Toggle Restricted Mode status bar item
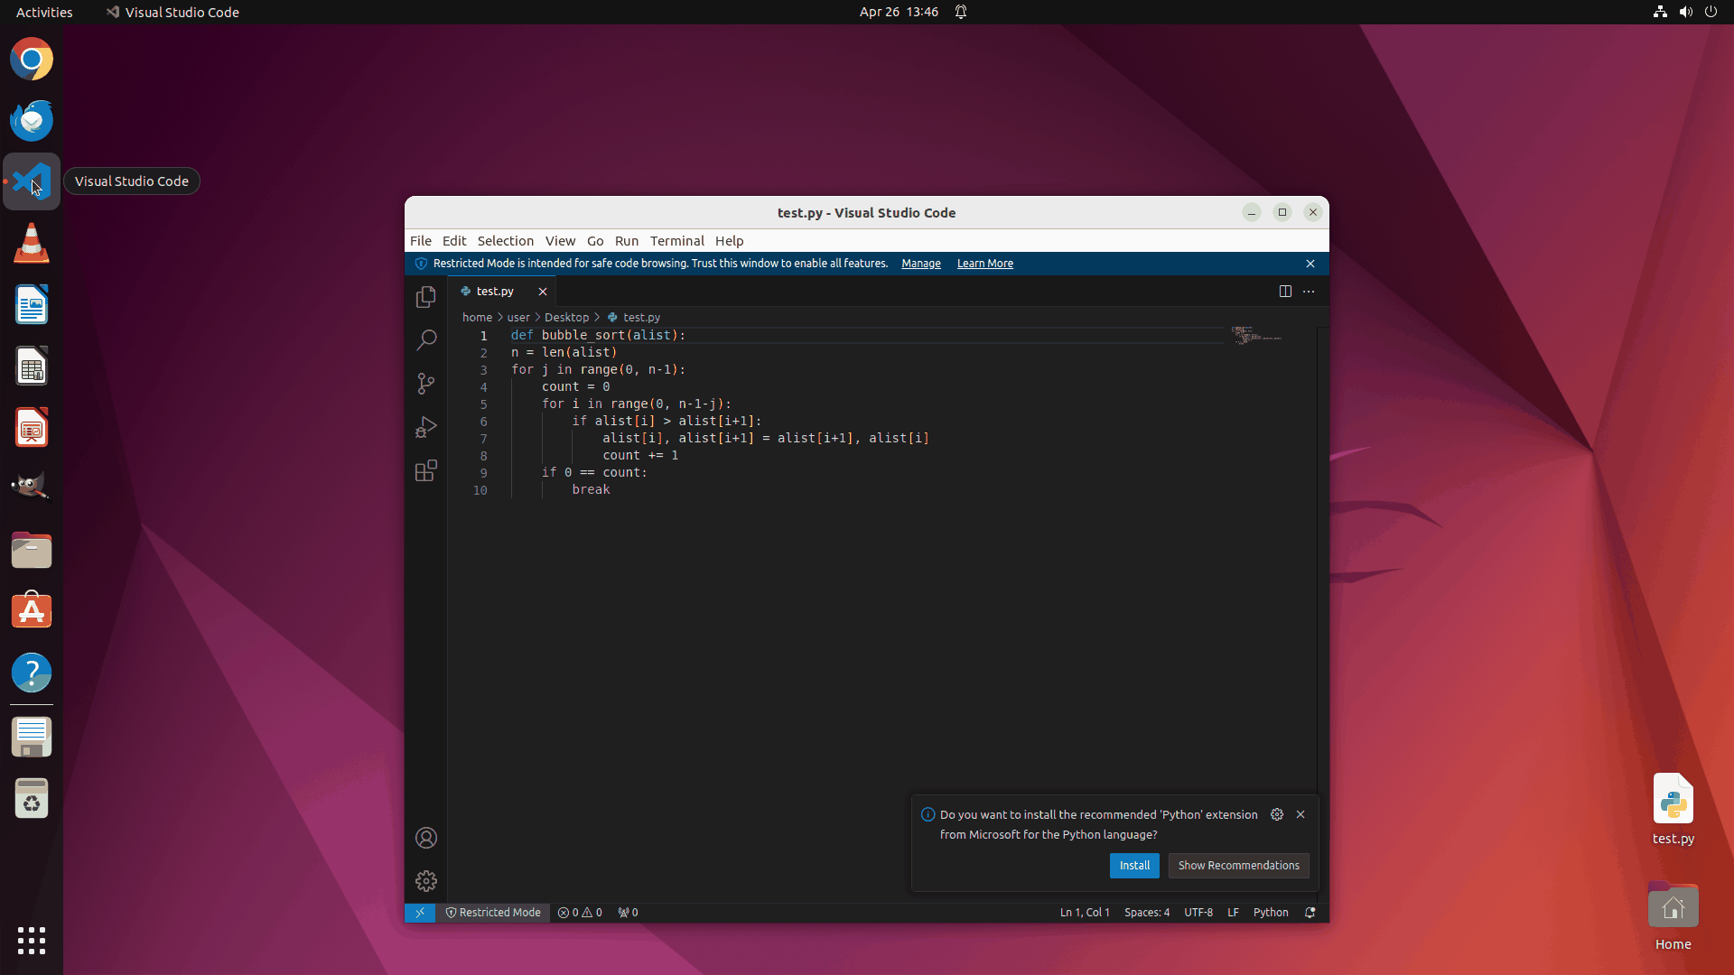The height and width of the screenshot is (975, 1734). pyautogui.click(x=493, y=913)
